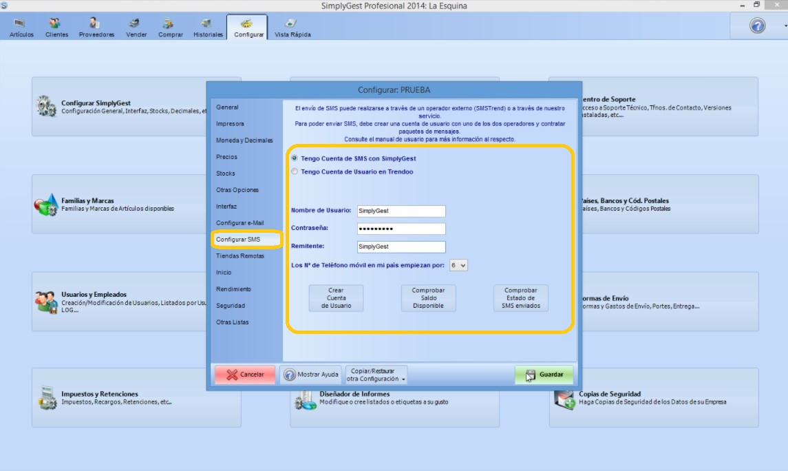The image size is (788, 471).
Task: Open Usuarios y Empleados panel title
Action: pyautogui.click(x=94, y=295)
